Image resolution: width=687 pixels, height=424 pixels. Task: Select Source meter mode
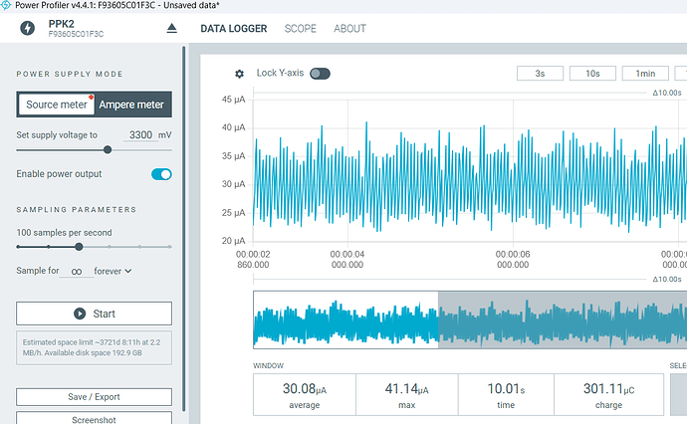coord(57,105)
